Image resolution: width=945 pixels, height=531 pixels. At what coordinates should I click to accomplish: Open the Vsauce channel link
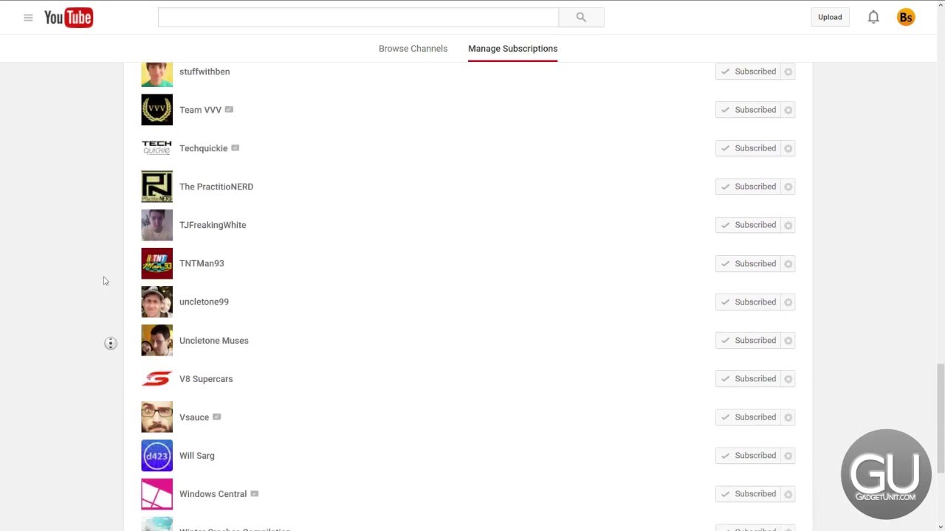[x=194, y=417]
